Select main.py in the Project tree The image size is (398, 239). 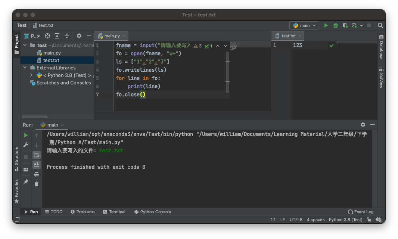point(52,53)
